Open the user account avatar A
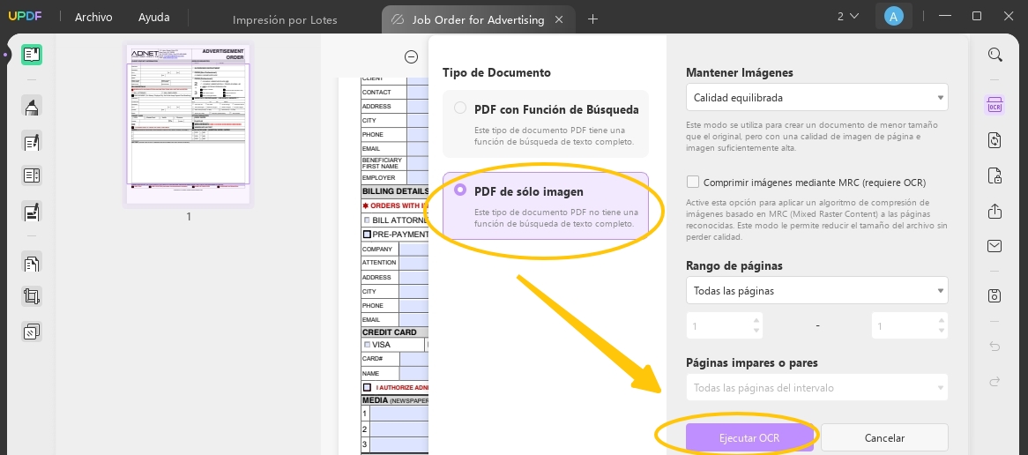The image size is (1028, 455). 893,17
